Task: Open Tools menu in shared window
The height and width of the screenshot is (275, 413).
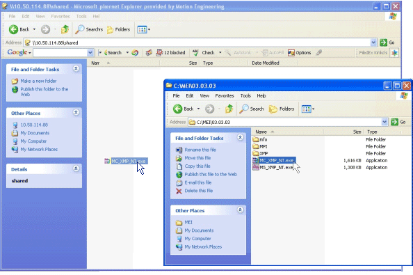Action: pos(81,16)
